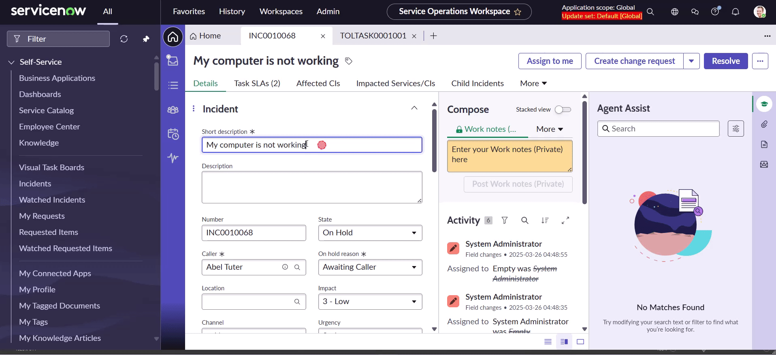Click the Assign to me button

[x=550, y=61]
